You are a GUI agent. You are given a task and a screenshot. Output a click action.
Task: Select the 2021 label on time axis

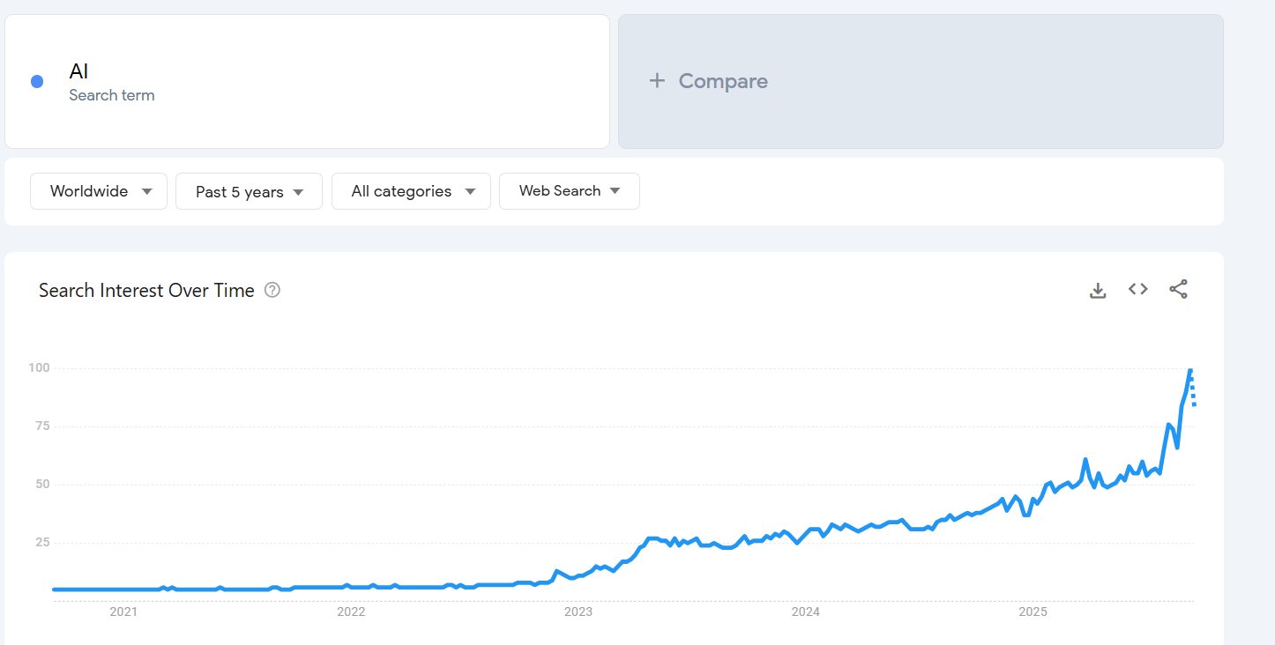coord(123,612)
